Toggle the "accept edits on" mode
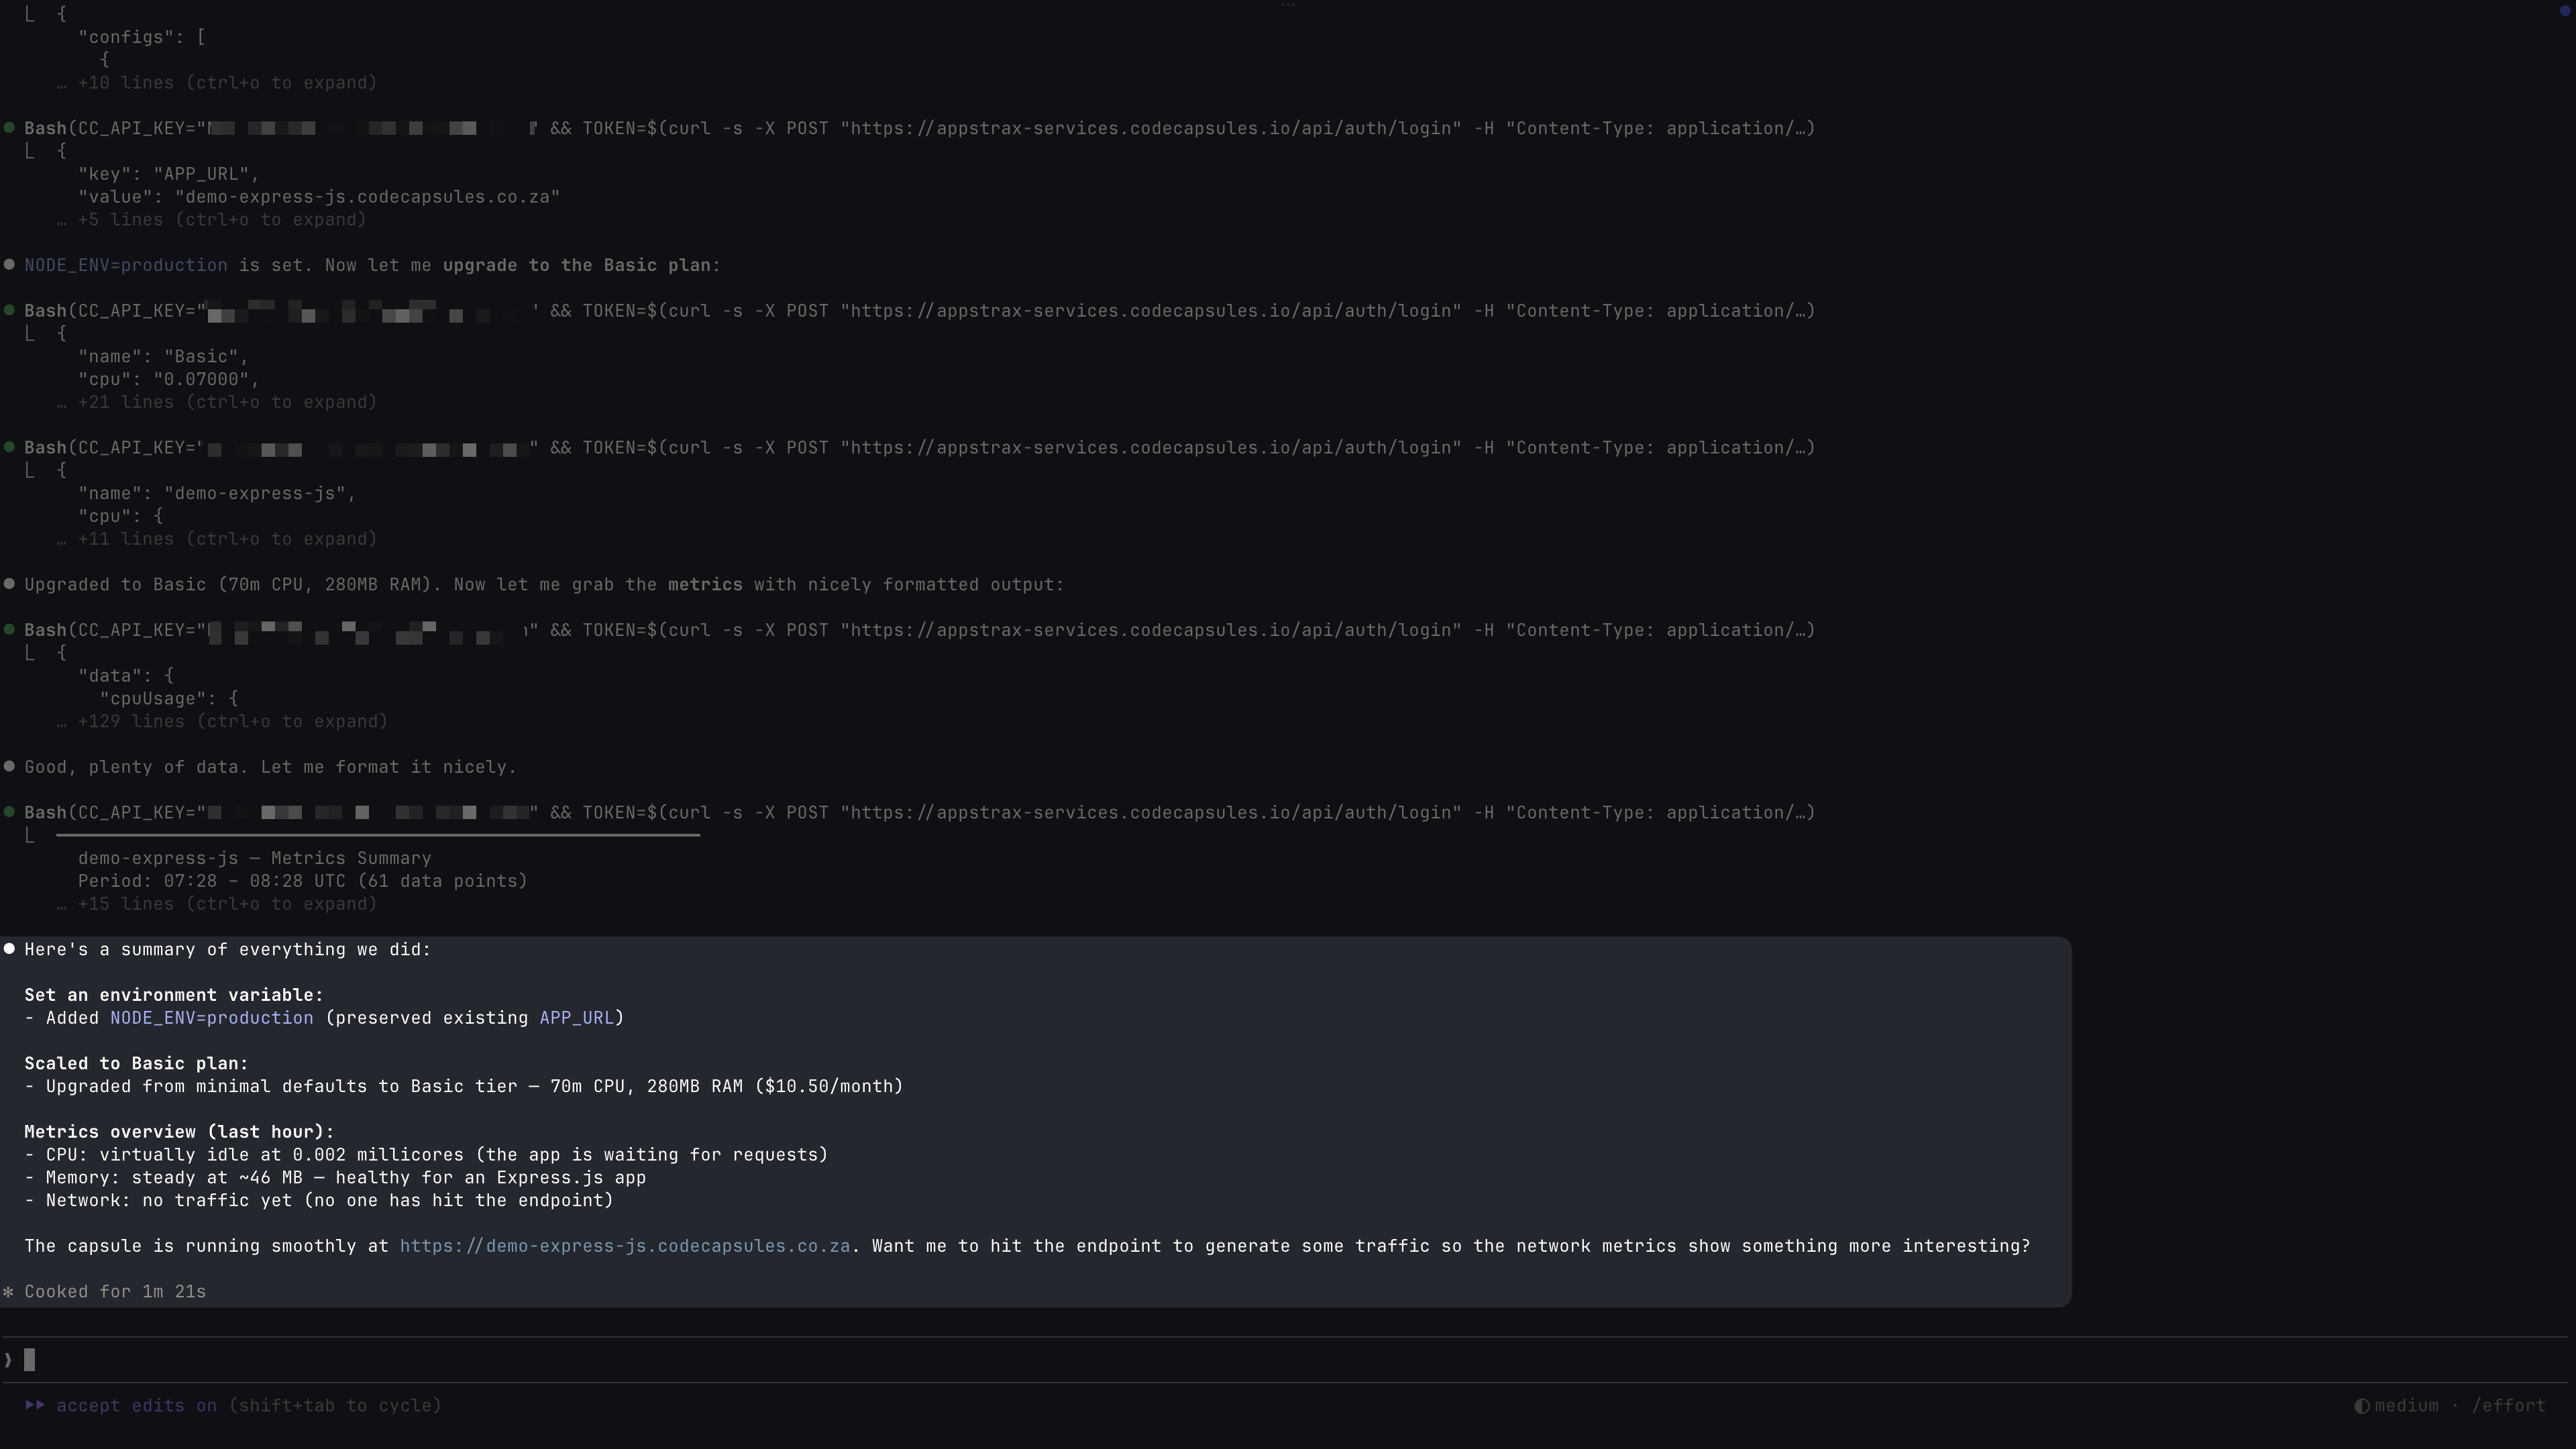The image size is (2576, 1449). coord(136,1406)
